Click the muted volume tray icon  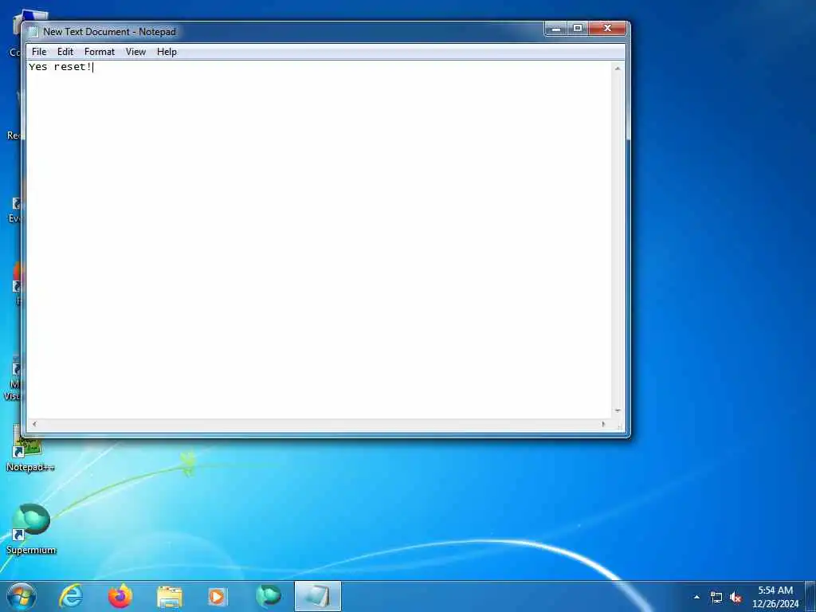point(736,598)
